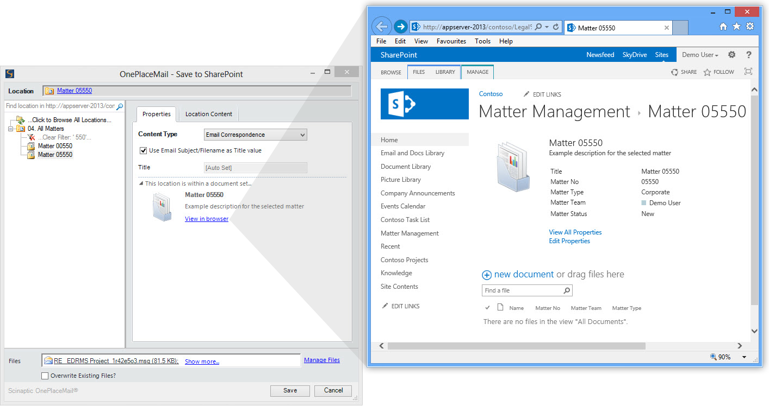
Task: Search files with Find a file magnifier
Action: pyautogui.click(x=567, y=290)
